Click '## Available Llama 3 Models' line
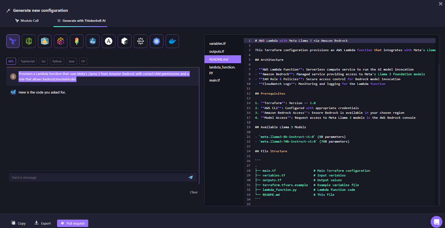The image size is (445, 228). coord(280,127)
